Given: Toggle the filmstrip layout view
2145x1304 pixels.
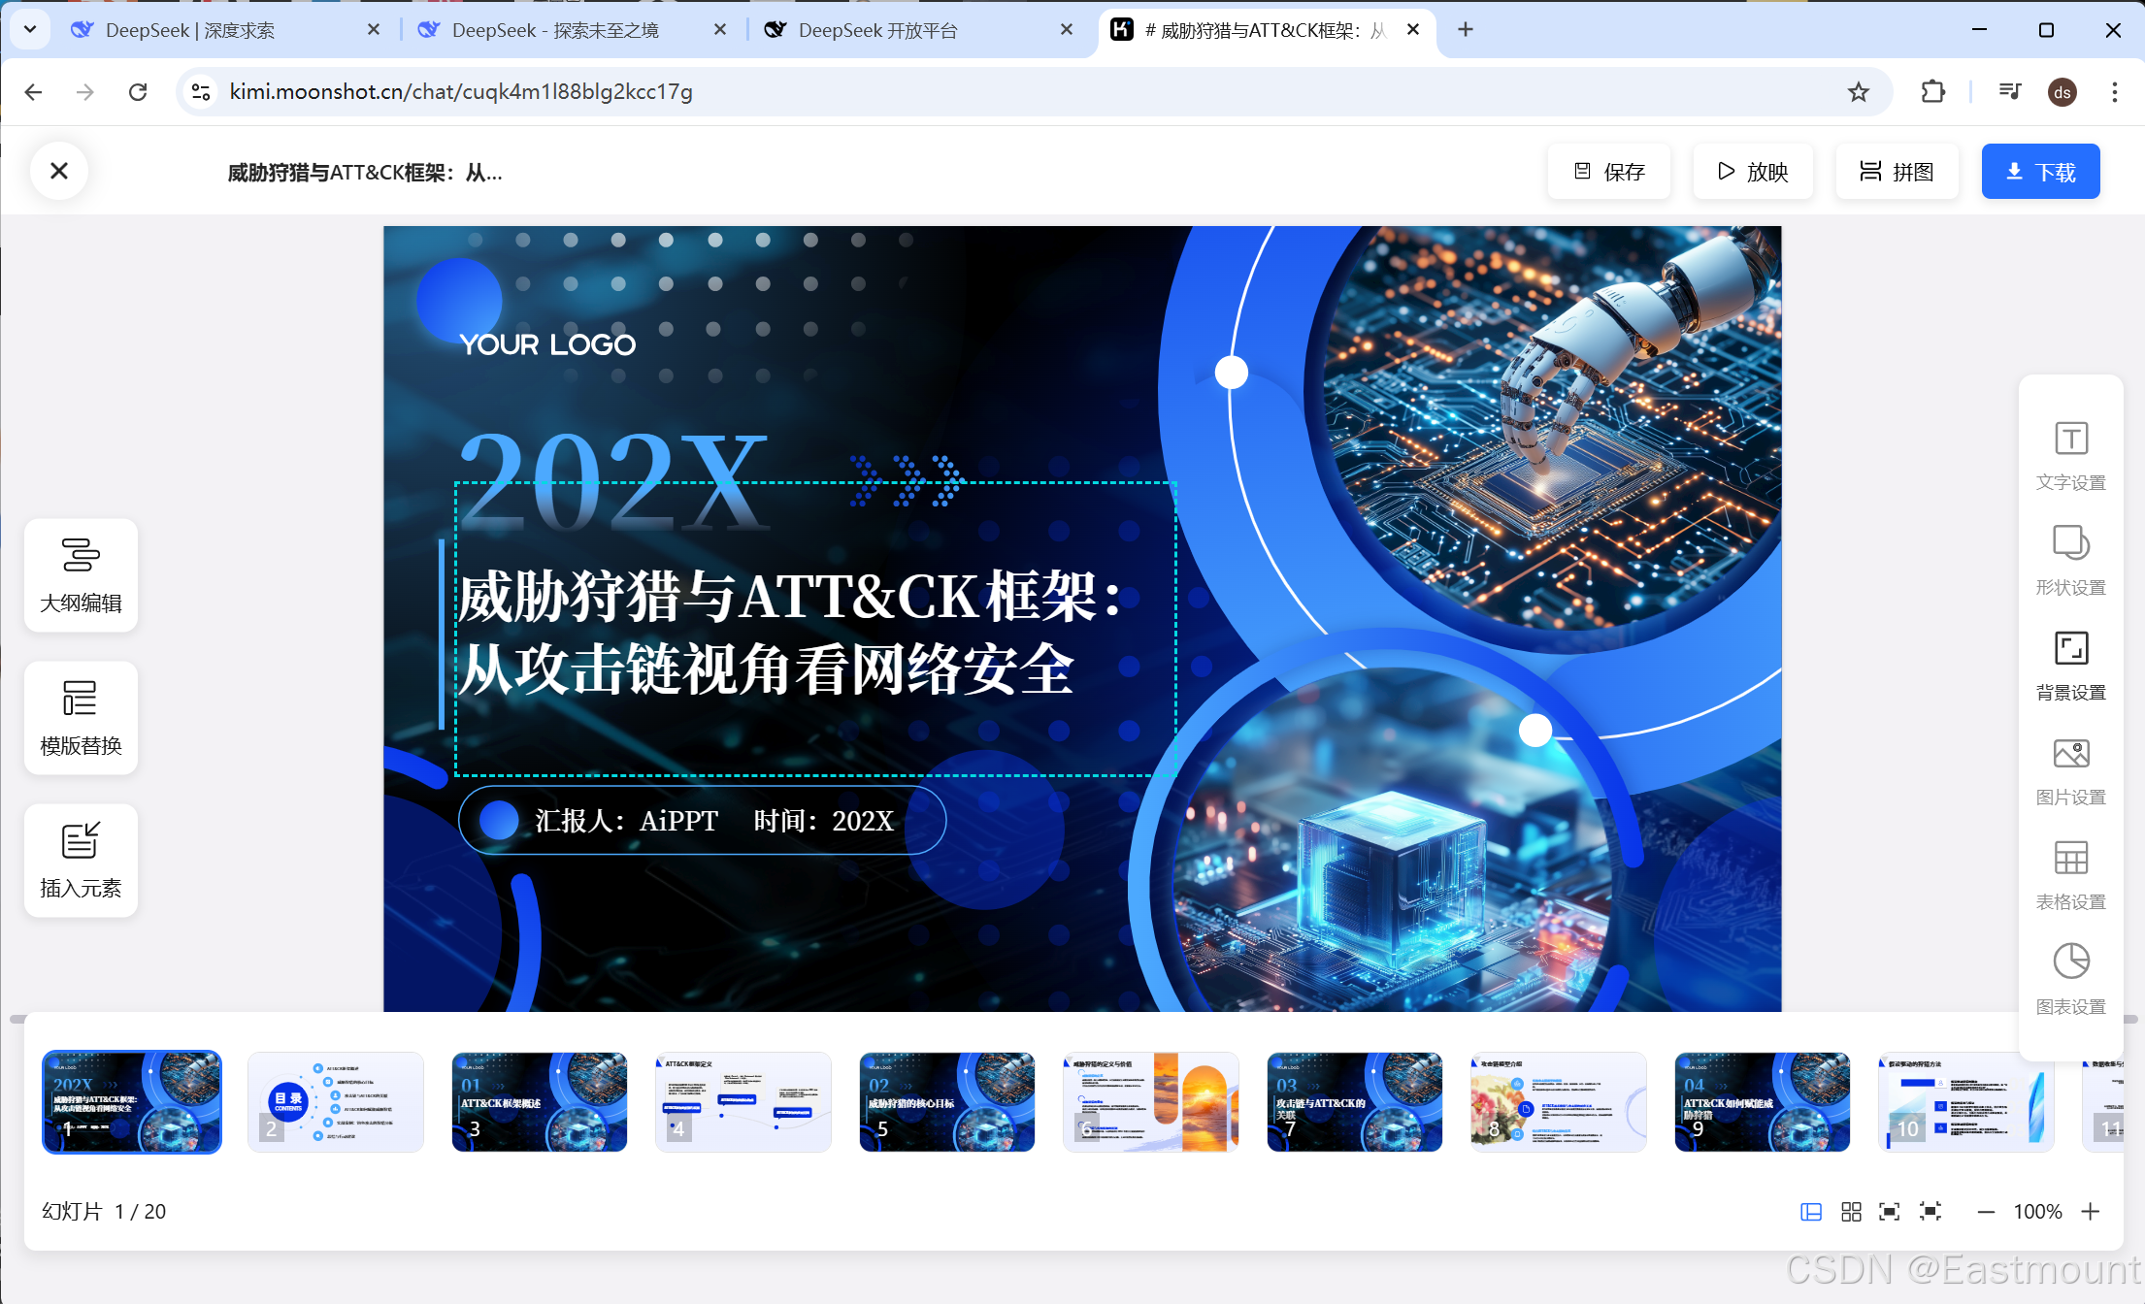Looking at the screenshot, I should coord(1810,1211).
